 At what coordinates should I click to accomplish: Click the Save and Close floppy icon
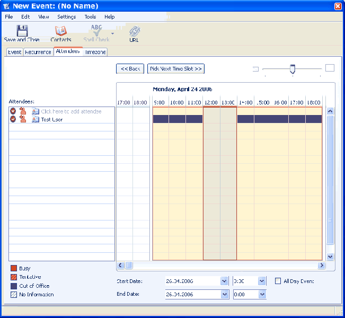(22, 31)
